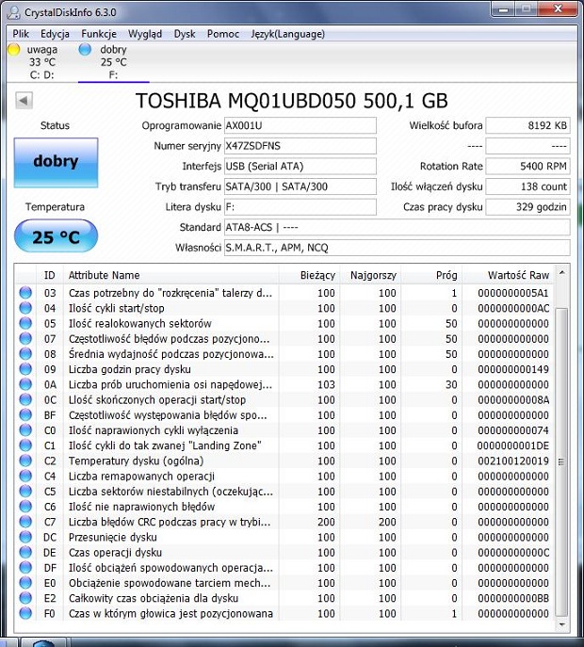Image resolution: width=584 pixels, height=647 pixels.
Task: Click the power-on count value 138 count
Action: [527, 186]
